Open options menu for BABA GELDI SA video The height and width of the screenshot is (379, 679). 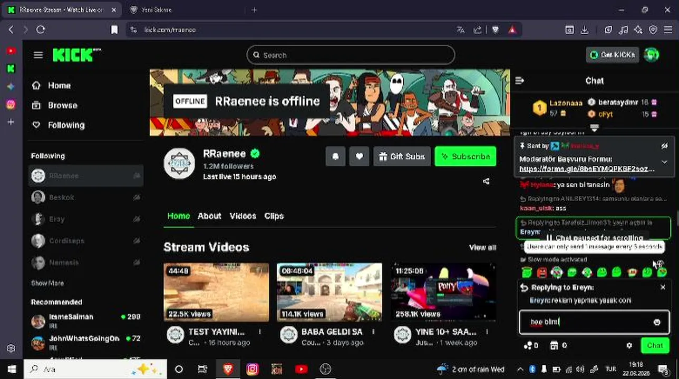click(x=373, y=332)
